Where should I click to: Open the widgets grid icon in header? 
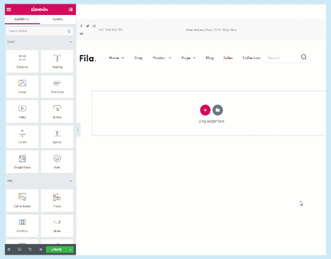[70, 9]
